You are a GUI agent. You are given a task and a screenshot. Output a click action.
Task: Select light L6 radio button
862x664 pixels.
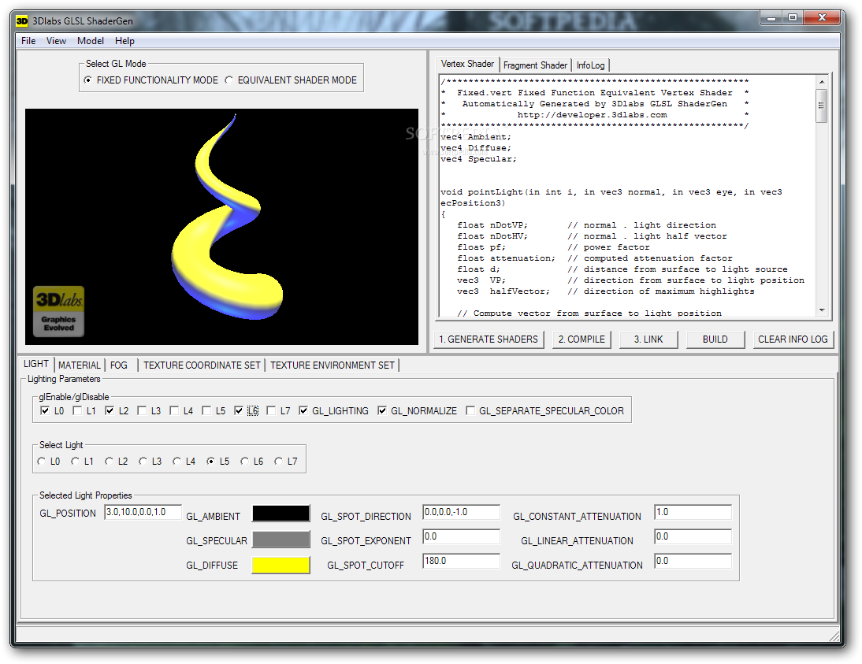pos(244,461)
